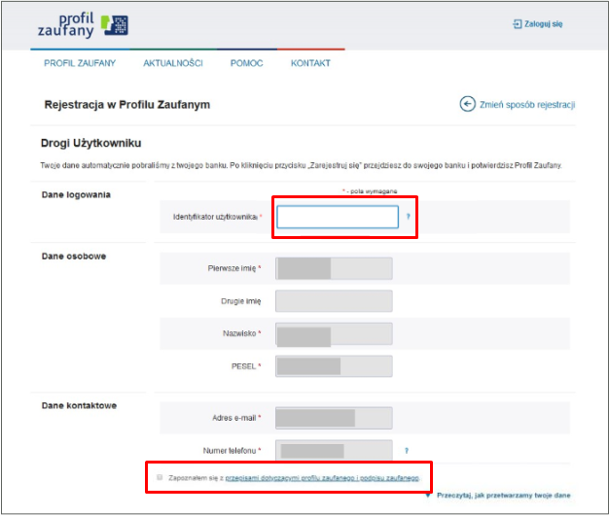Go to AKTUALNOŚCI menu item
609x516 pixels.
[x=173, y=63]
